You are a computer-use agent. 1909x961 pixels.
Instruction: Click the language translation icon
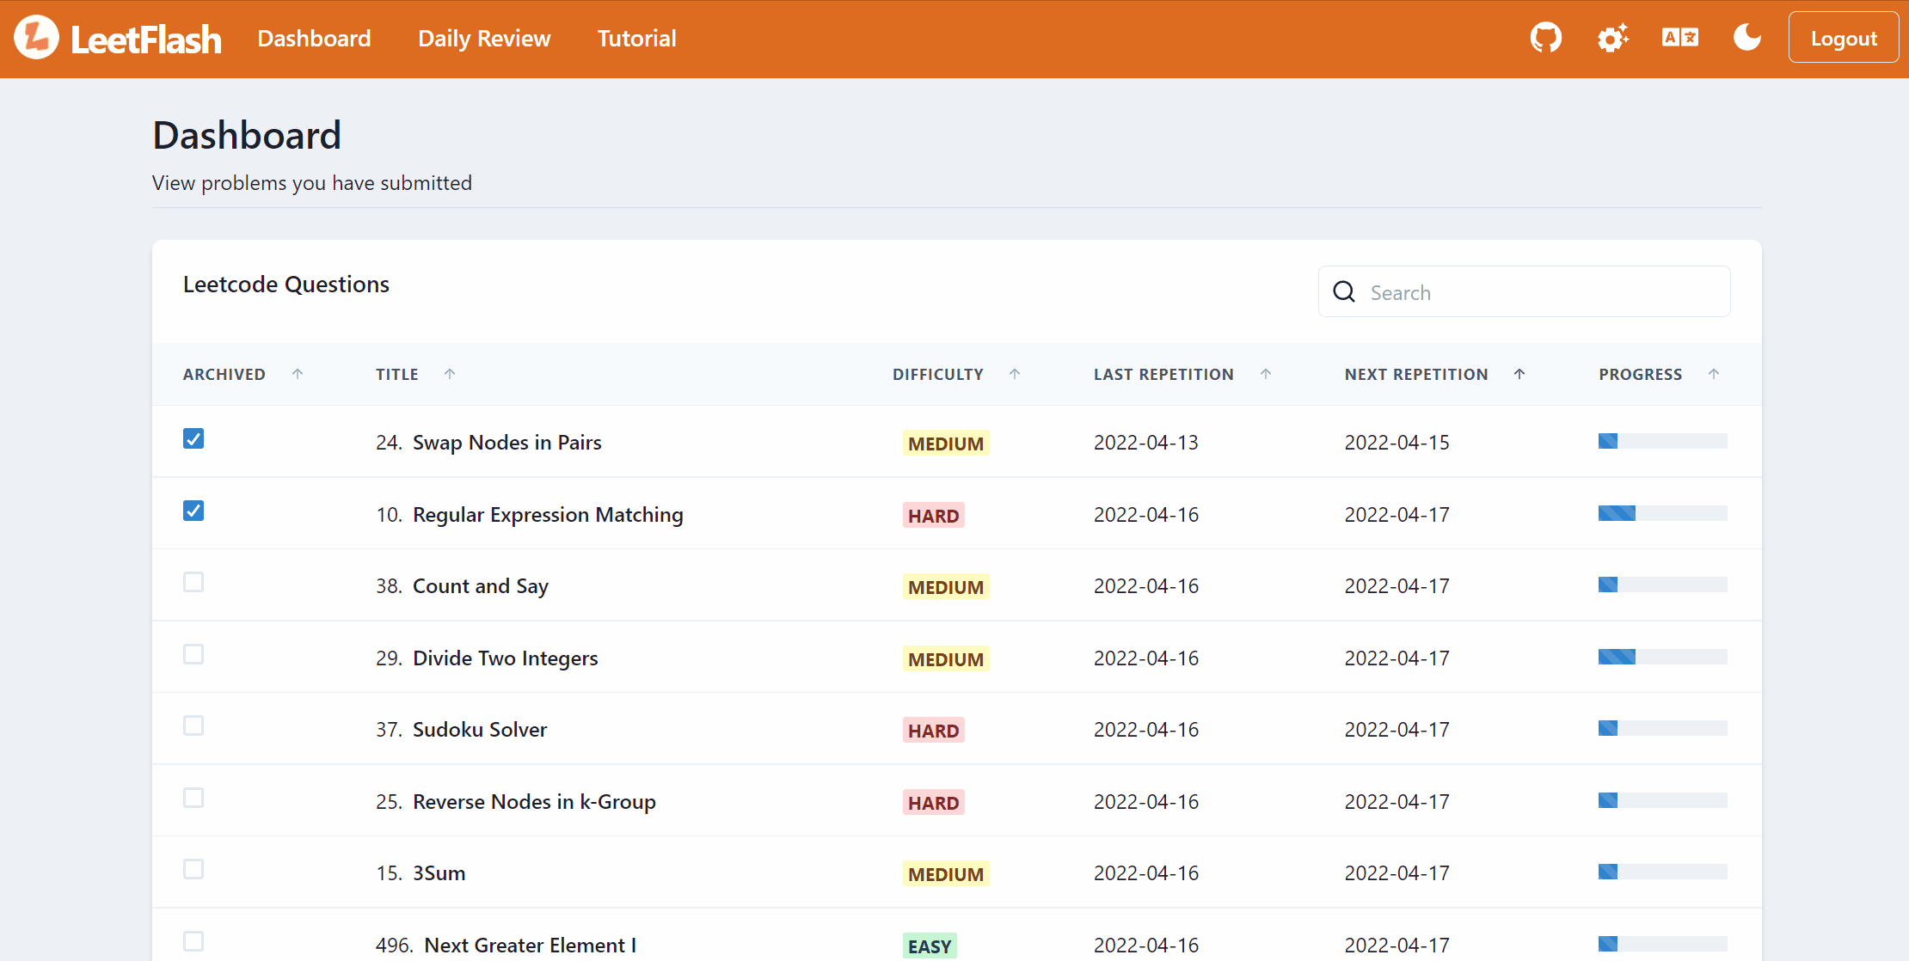point(1679,38)
